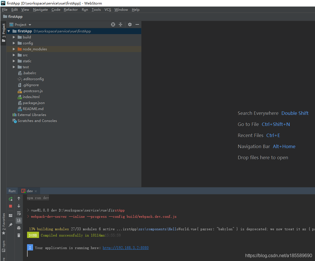The width and height of the screenshot is (315, 261).
Task: Click the Down the Stack Trace arrow
Action: [x=19, y=206]
